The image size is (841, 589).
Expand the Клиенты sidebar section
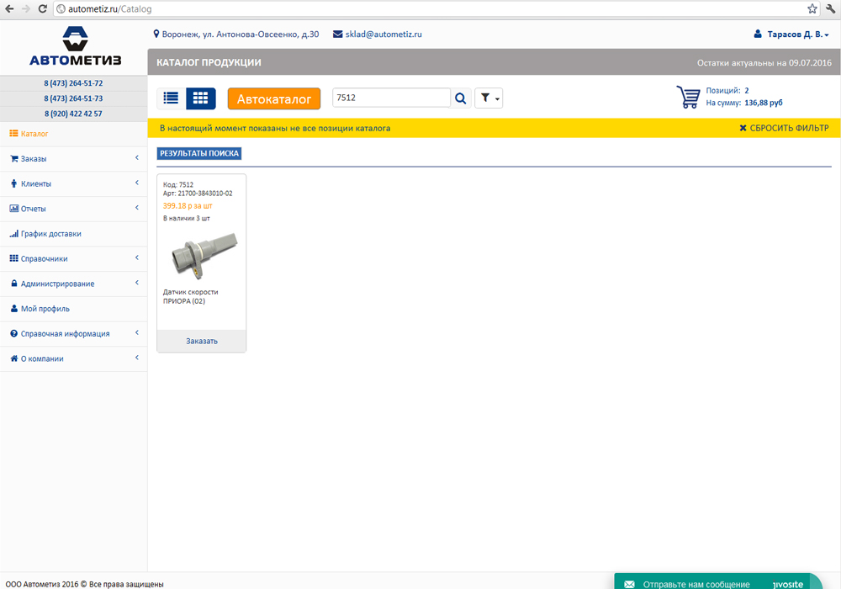click(x=36, y=183)
